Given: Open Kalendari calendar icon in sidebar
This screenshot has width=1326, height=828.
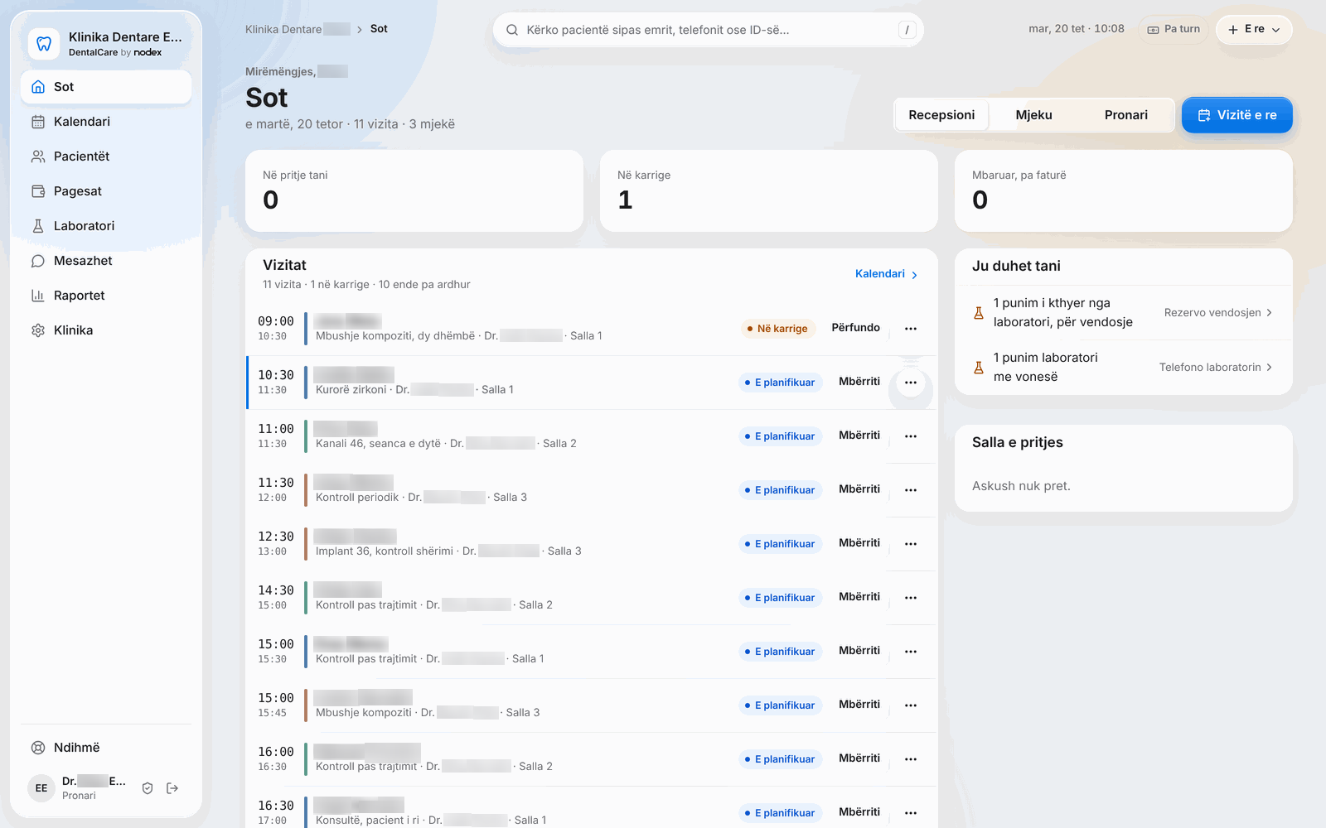Looking at the screenshot, I should [38, 122].
